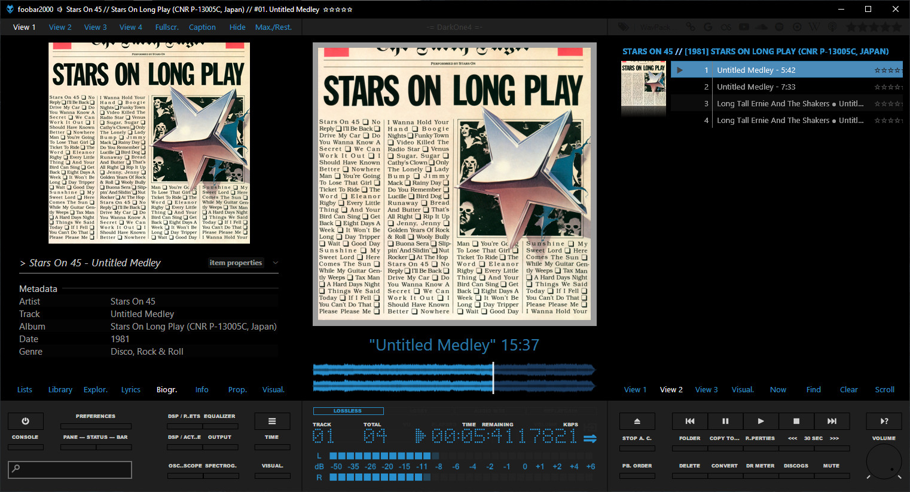Switch to View 3 in top menu
The height and width of the screenshot is (492, 910).
pyautogui.click(x=95, y=27)
